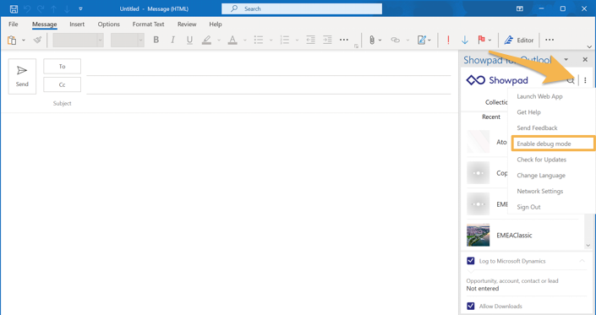Viewport: 596px width, 315px height.
Task: Apply text highlight color
Action: 206,40
